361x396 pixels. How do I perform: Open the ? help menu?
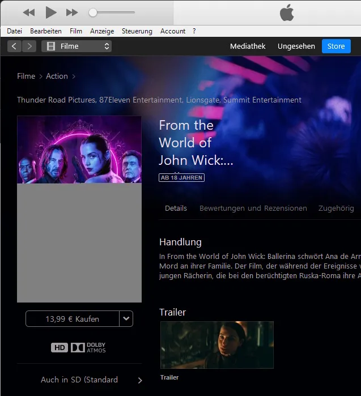194,31
